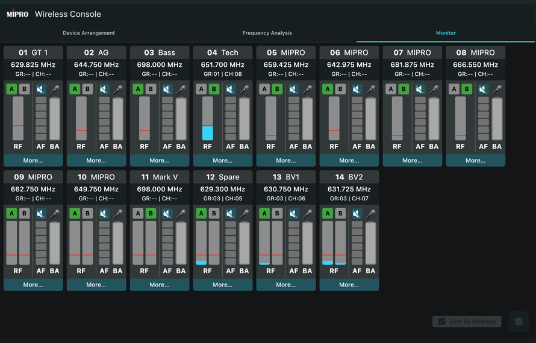The width and height of the screenshot is (536, 343).
Task: Click the 698.000 MHz frequency on channel 11
Action: click(x=160, y=189)
